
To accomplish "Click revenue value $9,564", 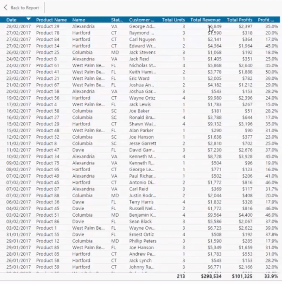I will click(x=214, y=215).
